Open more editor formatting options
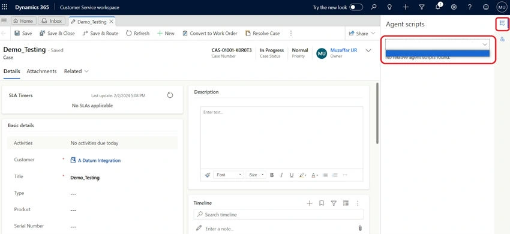The width and height of the screenshot is (510, 234). [345, 175]
